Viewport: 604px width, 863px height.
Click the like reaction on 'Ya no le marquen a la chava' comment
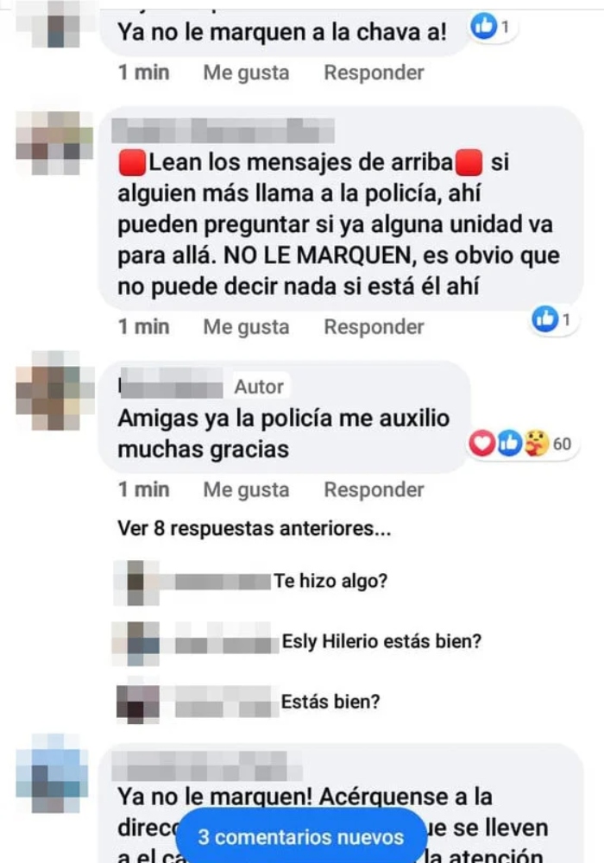tap(484, 26)
